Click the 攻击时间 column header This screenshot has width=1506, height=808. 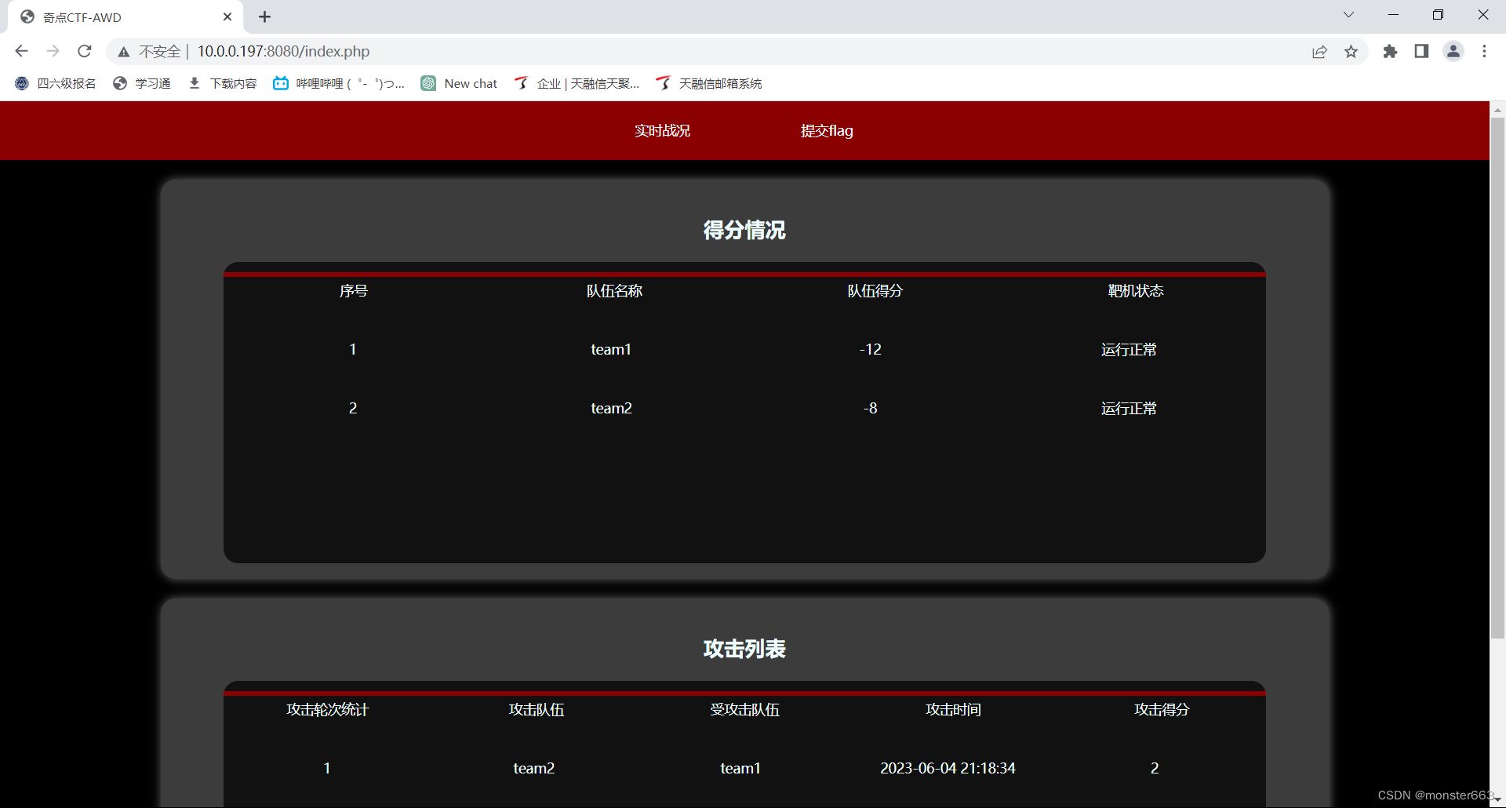(x=953, y=710)
